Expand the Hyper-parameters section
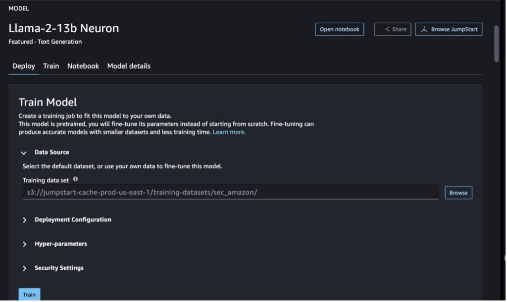The width and height of the screenshot is (507, 302). (x=25, y=245)
